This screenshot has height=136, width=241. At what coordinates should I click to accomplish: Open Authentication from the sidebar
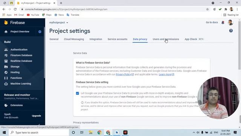(x=19, y=49)
